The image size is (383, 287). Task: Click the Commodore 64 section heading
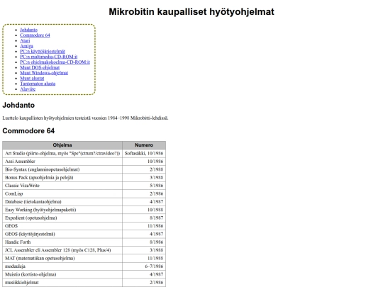click(28, 131)
